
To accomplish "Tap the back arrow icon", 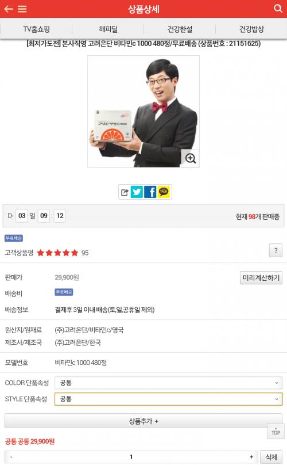I will click(x=8, y=9).
